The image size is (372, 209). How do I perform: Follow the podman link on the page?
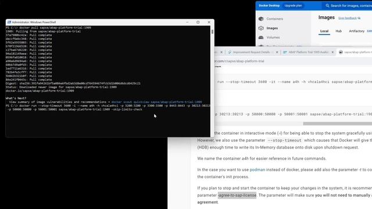pos(257,170)
